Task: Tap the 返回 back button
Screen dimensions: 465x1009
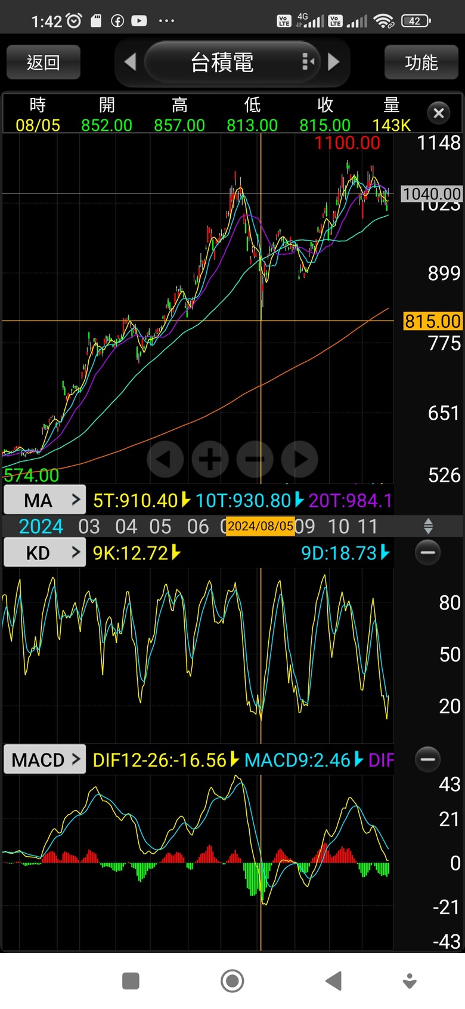Action: [44, 62]
